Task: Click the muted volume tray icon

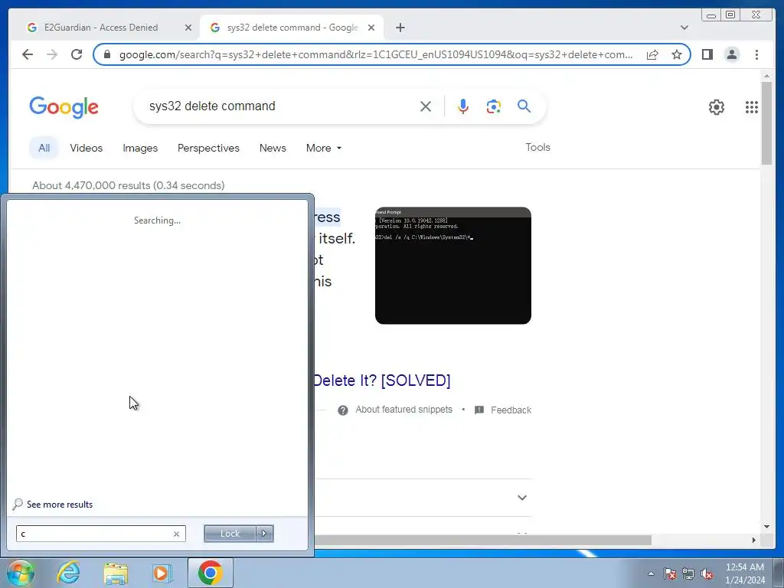Action: tap(707, 574)
